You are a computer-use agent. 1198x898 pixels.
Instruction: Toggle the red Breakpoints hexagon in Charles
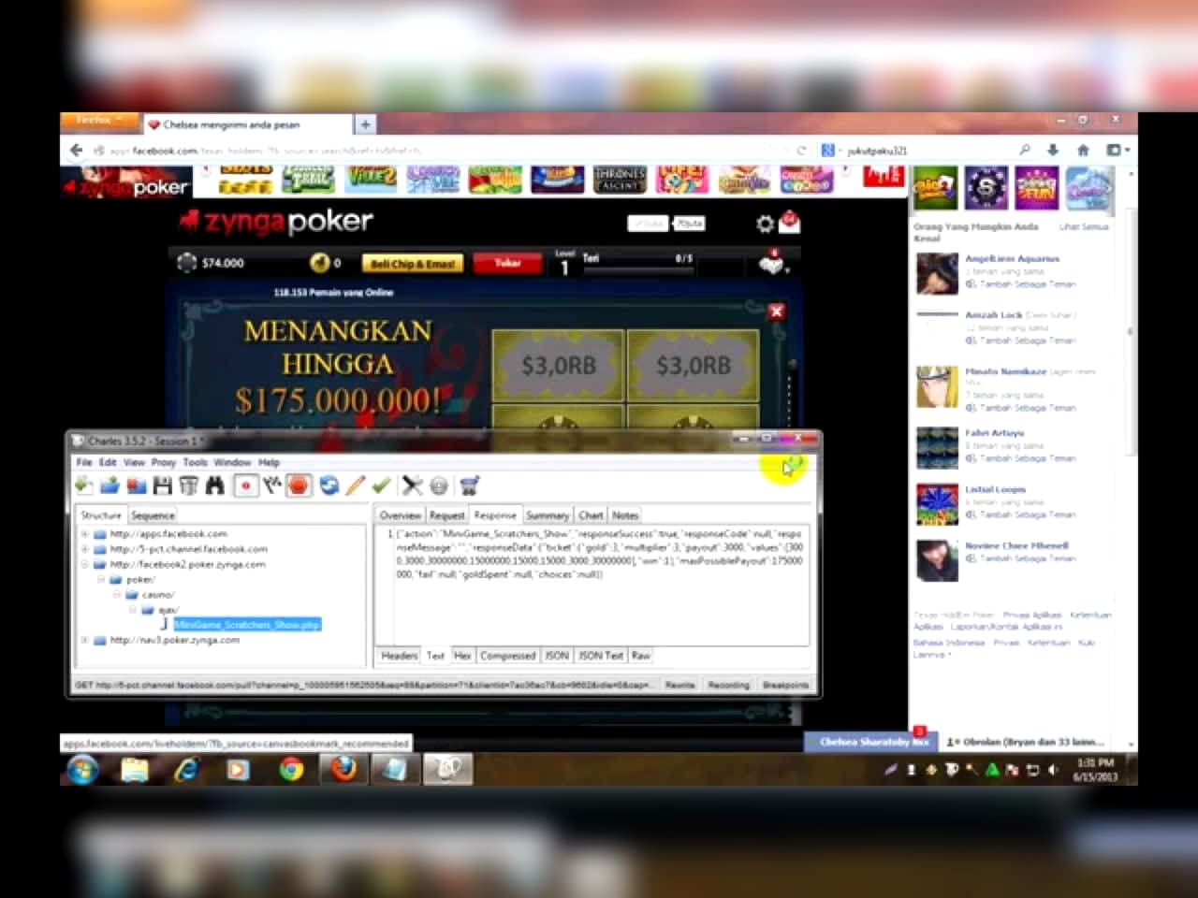(299, 485)
